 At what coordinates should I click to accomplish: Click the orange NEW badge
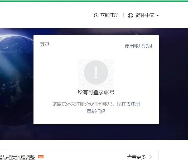coord(41,157)
